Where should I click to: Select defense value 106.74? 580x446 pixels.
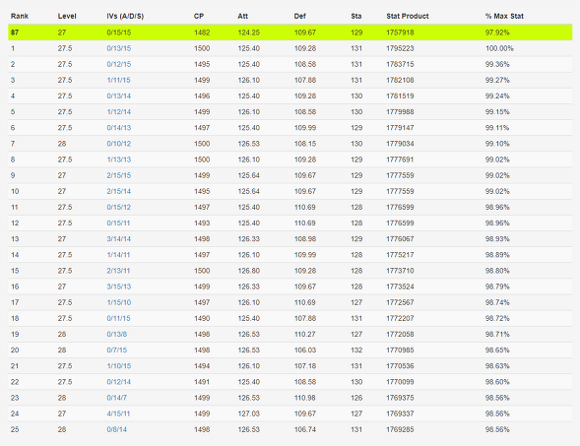[x=305, y=430]
